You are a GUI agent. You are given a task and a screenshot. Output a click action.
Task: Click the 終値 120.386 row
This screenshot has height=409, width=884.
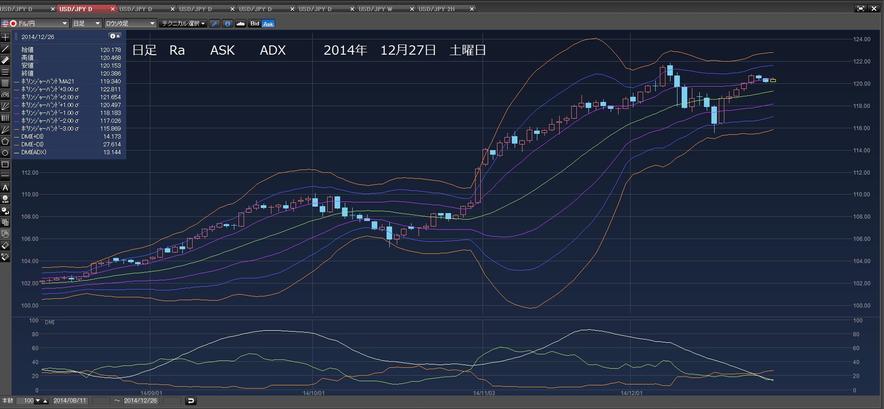pyautogui.click(x=71, y=73)
